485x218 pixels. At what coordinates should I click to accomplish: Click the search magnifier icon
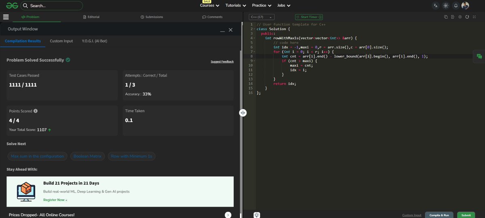[x=25, y=6]
